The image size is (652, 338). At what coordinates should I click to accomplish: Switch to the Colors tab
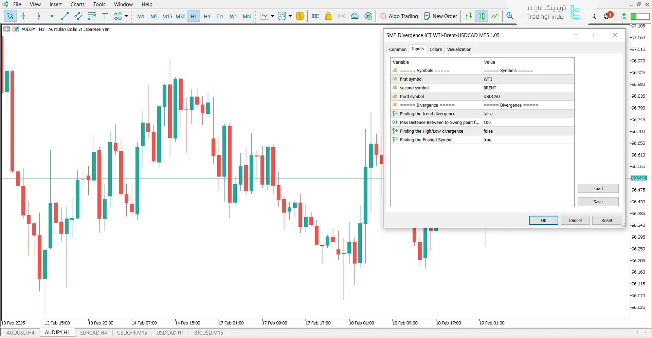[x=436, y=49]
